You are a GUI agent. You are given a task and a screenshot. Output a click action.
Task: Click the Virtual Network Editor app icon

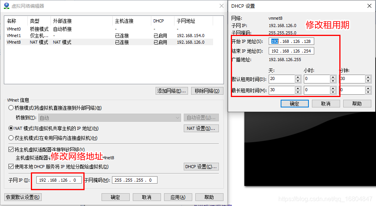click(x=7, y=6)
